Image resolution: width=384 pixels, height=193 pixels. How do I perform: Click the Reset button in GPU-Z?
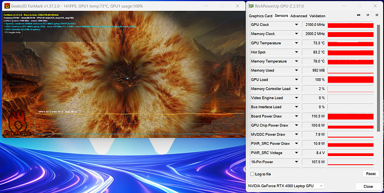click(371, 174)
